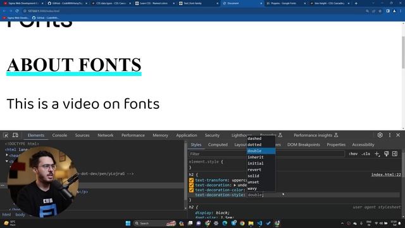Image resolution: width=405 pixels, height=228 pixels.
Task: Choose 'dashed' from the autocomplete list
Action: (x=261, y=139)
